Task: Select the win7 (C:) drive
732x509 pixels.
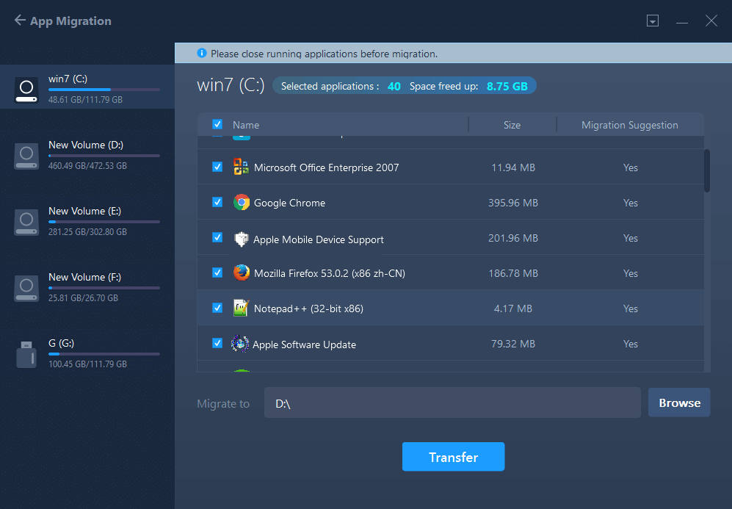Action: (87, 87)
